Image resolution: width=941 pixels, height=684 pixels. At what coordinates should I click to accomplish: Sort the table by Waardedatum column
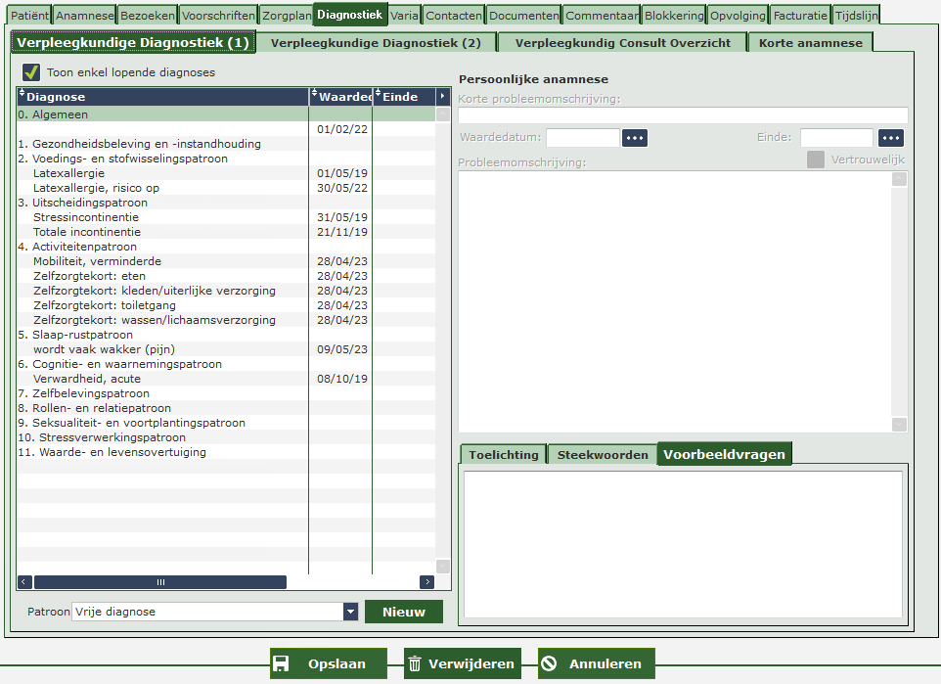coord(341,97)
